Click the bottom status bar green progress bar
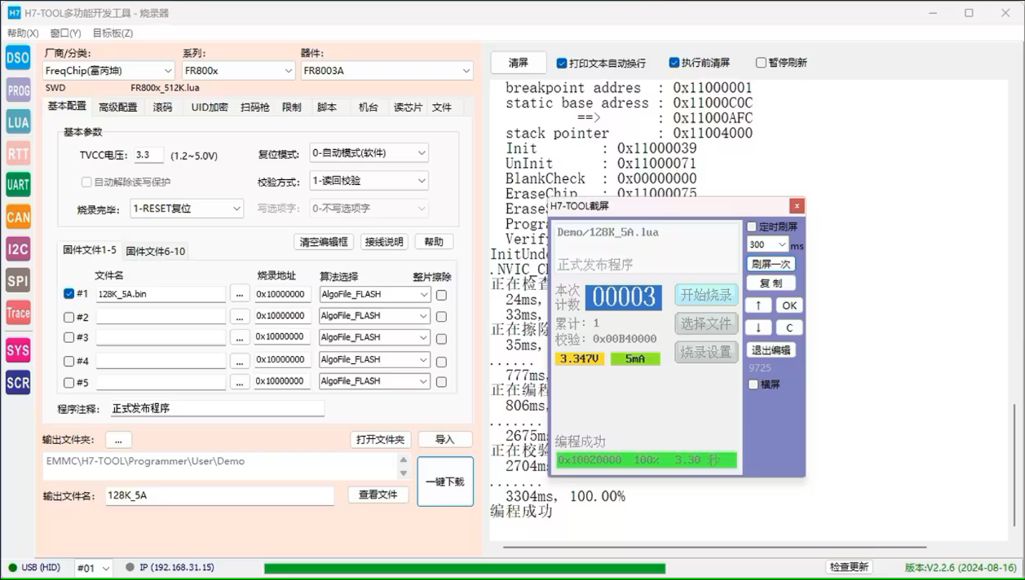The image size is (1025, 580). (465, 568)
